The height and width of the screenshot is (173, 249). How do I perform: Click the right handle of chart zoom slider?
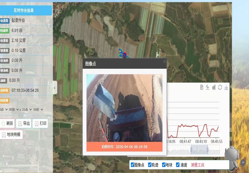pyautogui.click(x=207, y=149)
